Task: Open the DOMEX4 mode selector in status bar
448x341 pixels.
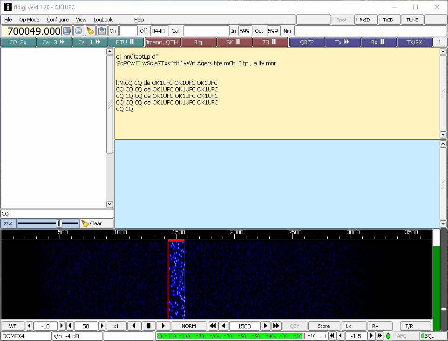Action: click(x=26, y=336)
